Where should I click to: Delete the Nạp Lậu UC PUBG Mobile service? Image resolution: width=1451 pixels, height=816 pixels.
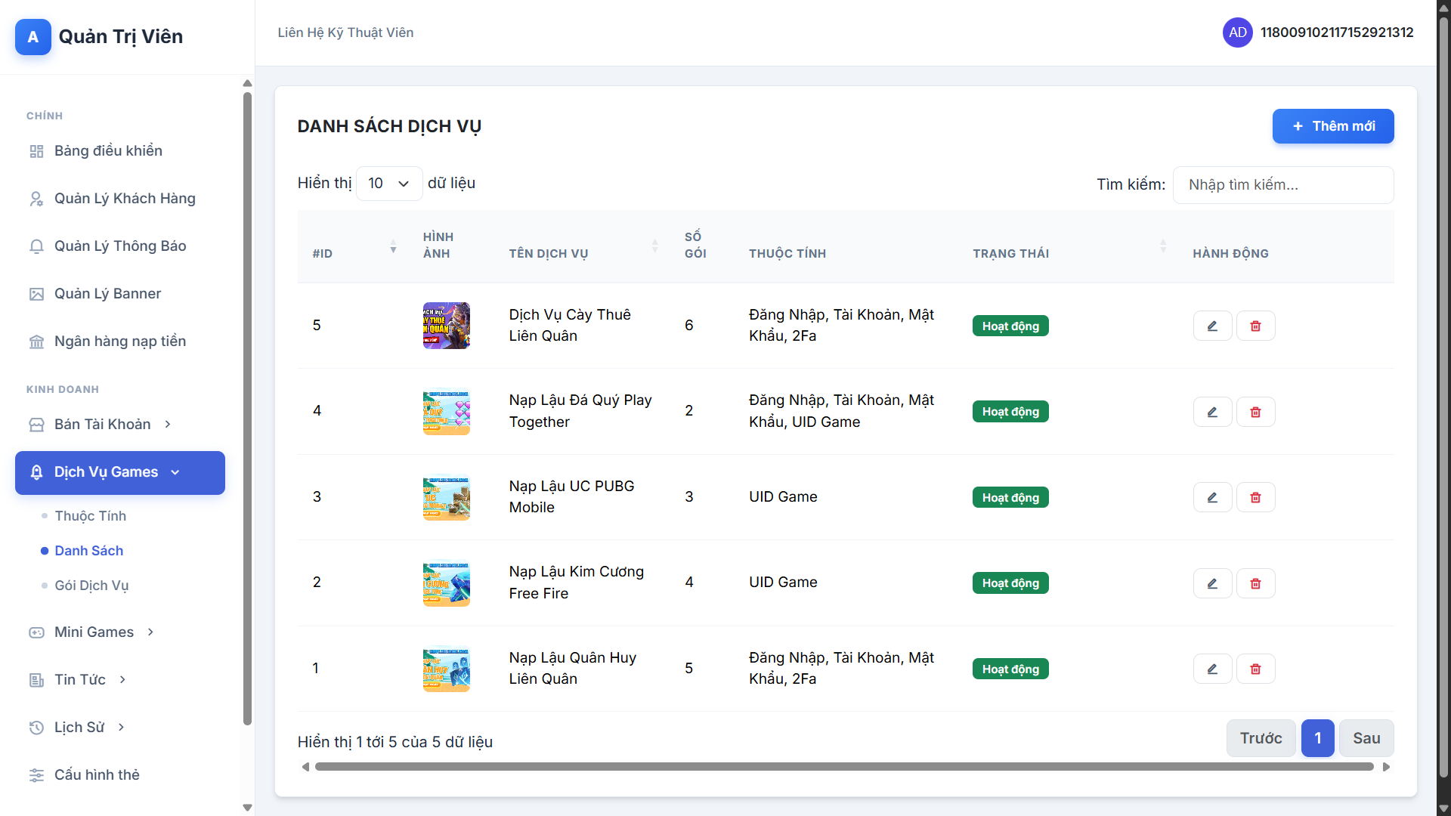point(1255,497)
